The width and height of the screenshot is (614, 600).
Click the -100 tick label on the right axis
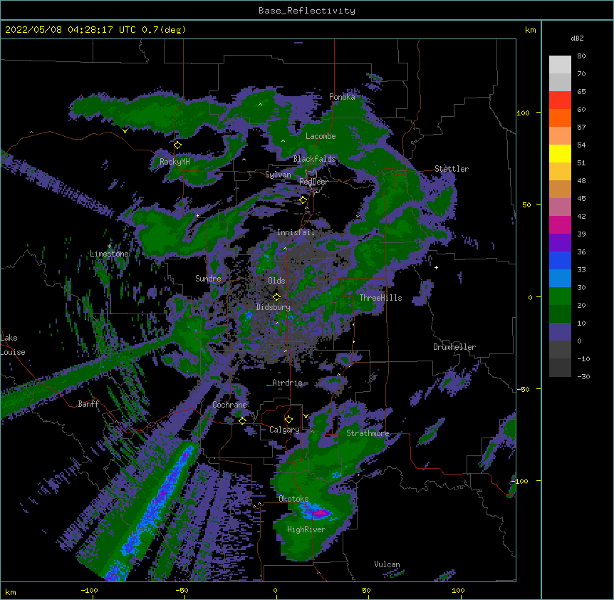pyautogui.click(x=521, y=481)
